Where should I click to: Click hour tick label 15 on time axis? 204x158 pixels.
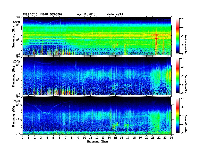[x=116, y=138]
